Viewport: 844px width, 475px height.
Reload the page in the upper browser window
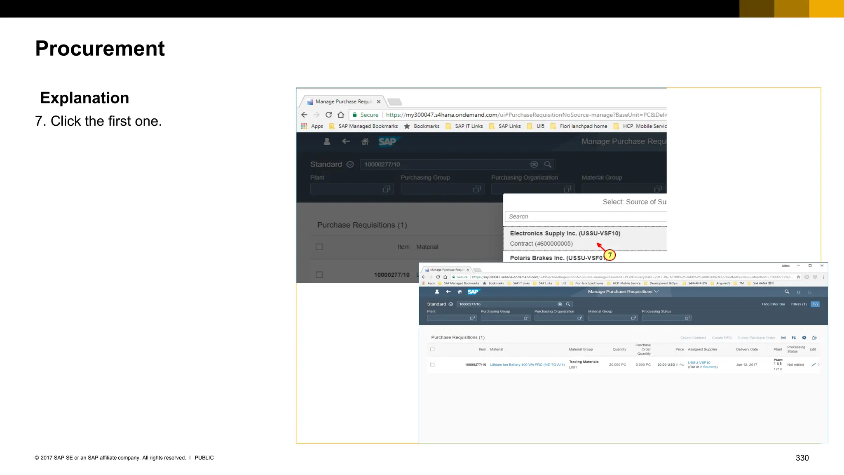tap(328, 115)
